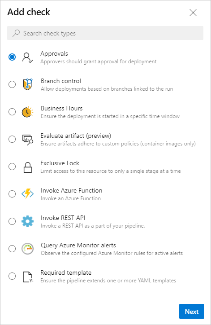211x325 pixels.
Task: Close the Add check dialog
Action: (x=193, y=13)
